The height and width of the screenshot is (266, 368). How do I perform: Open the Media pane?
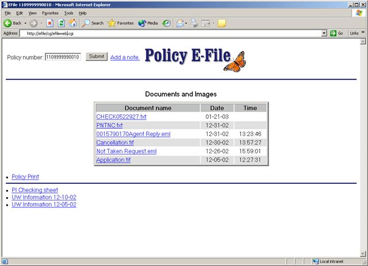coord(148,23)
